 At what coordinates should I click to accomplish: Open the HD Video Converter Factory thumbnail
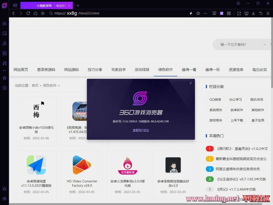(x=82, y=165)
